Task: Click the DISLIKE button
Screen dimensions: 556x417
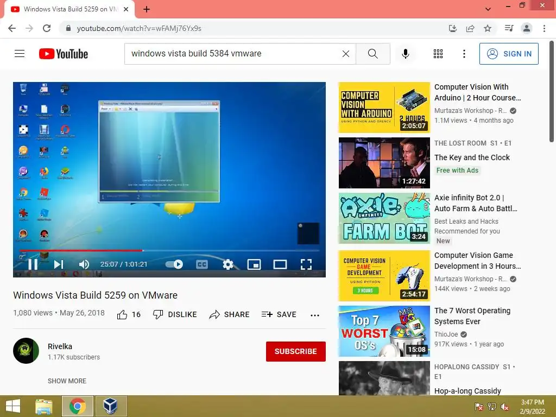Action: (175, 314)
